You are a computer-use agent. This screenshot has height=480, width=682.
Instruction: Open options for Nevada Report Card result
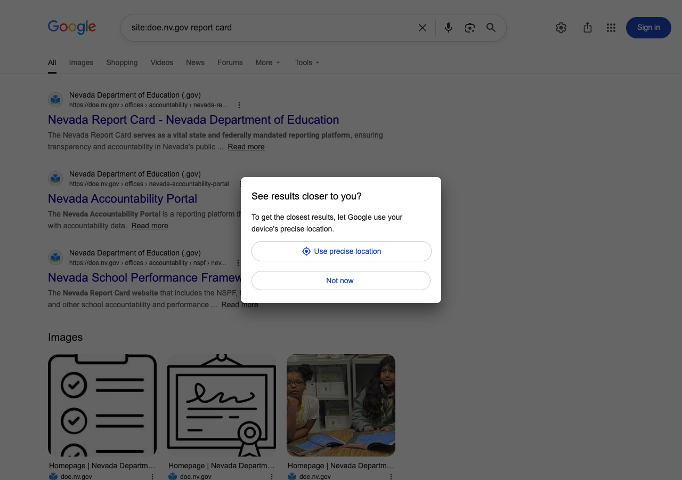239,105
